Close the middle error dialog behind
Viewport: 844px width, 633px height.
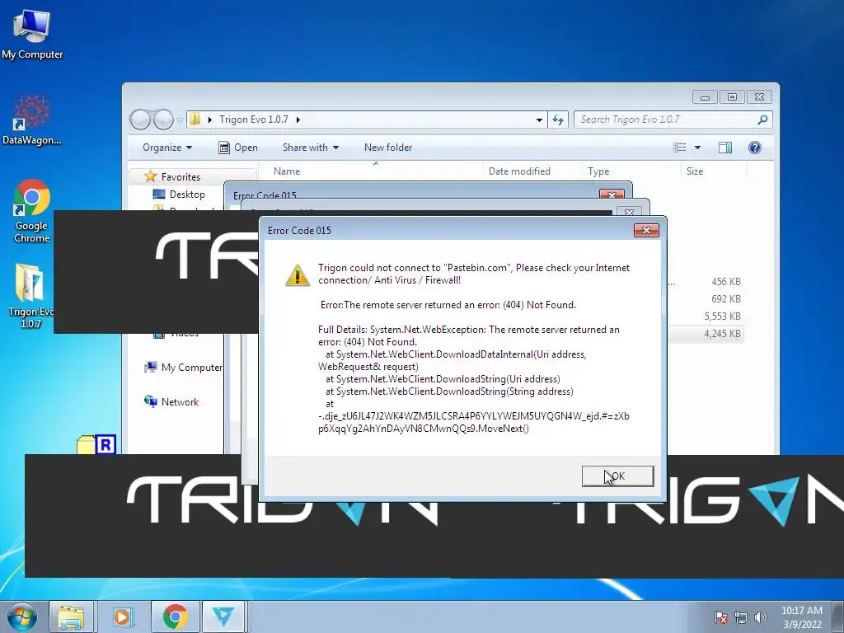pyautogui.click(x=629, y=212)
